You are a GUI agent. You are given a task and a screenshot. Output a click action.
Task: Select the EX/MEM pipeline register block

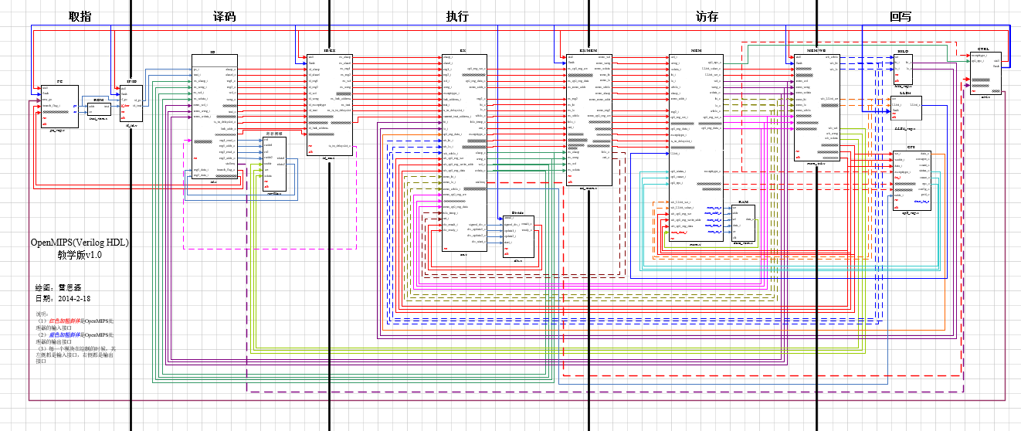click(x=589, y=119)
